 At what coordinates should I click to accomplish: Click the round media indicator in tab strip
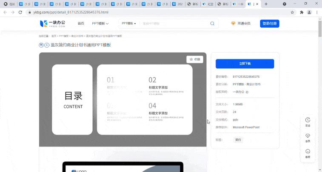point(285,4)
